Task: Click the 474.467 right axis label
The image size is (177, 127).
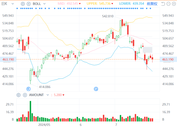Action: 168,54
